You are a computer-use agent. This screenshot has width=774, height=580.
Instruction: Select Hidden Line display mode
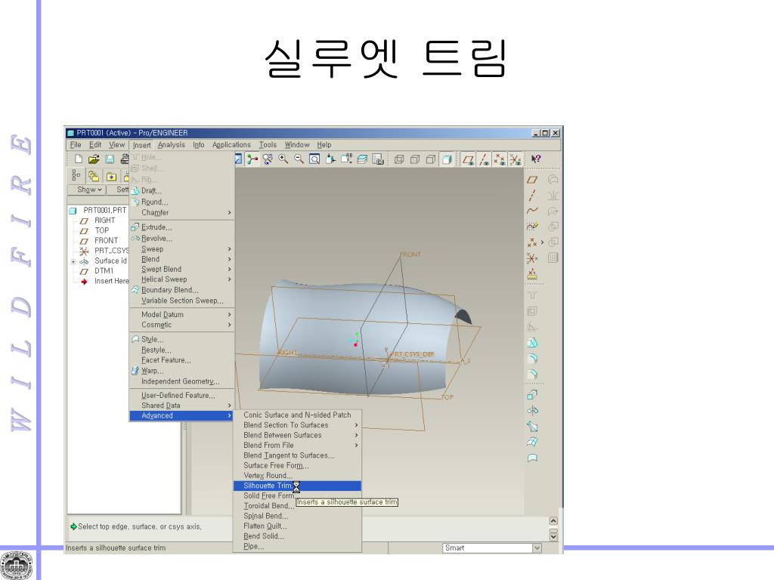tap(415, 159)
